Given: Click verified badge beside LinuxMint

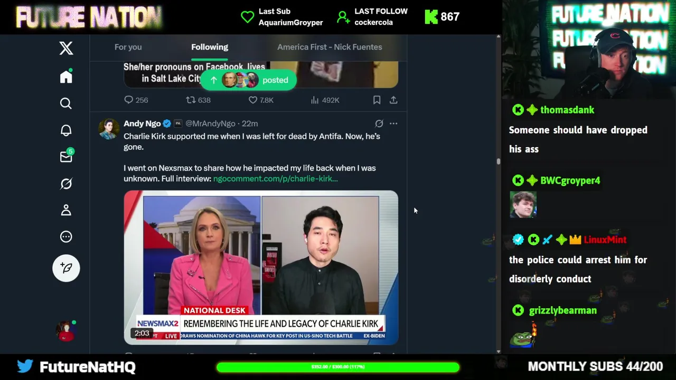Looking at the screenshot, I should pos(518,240).
